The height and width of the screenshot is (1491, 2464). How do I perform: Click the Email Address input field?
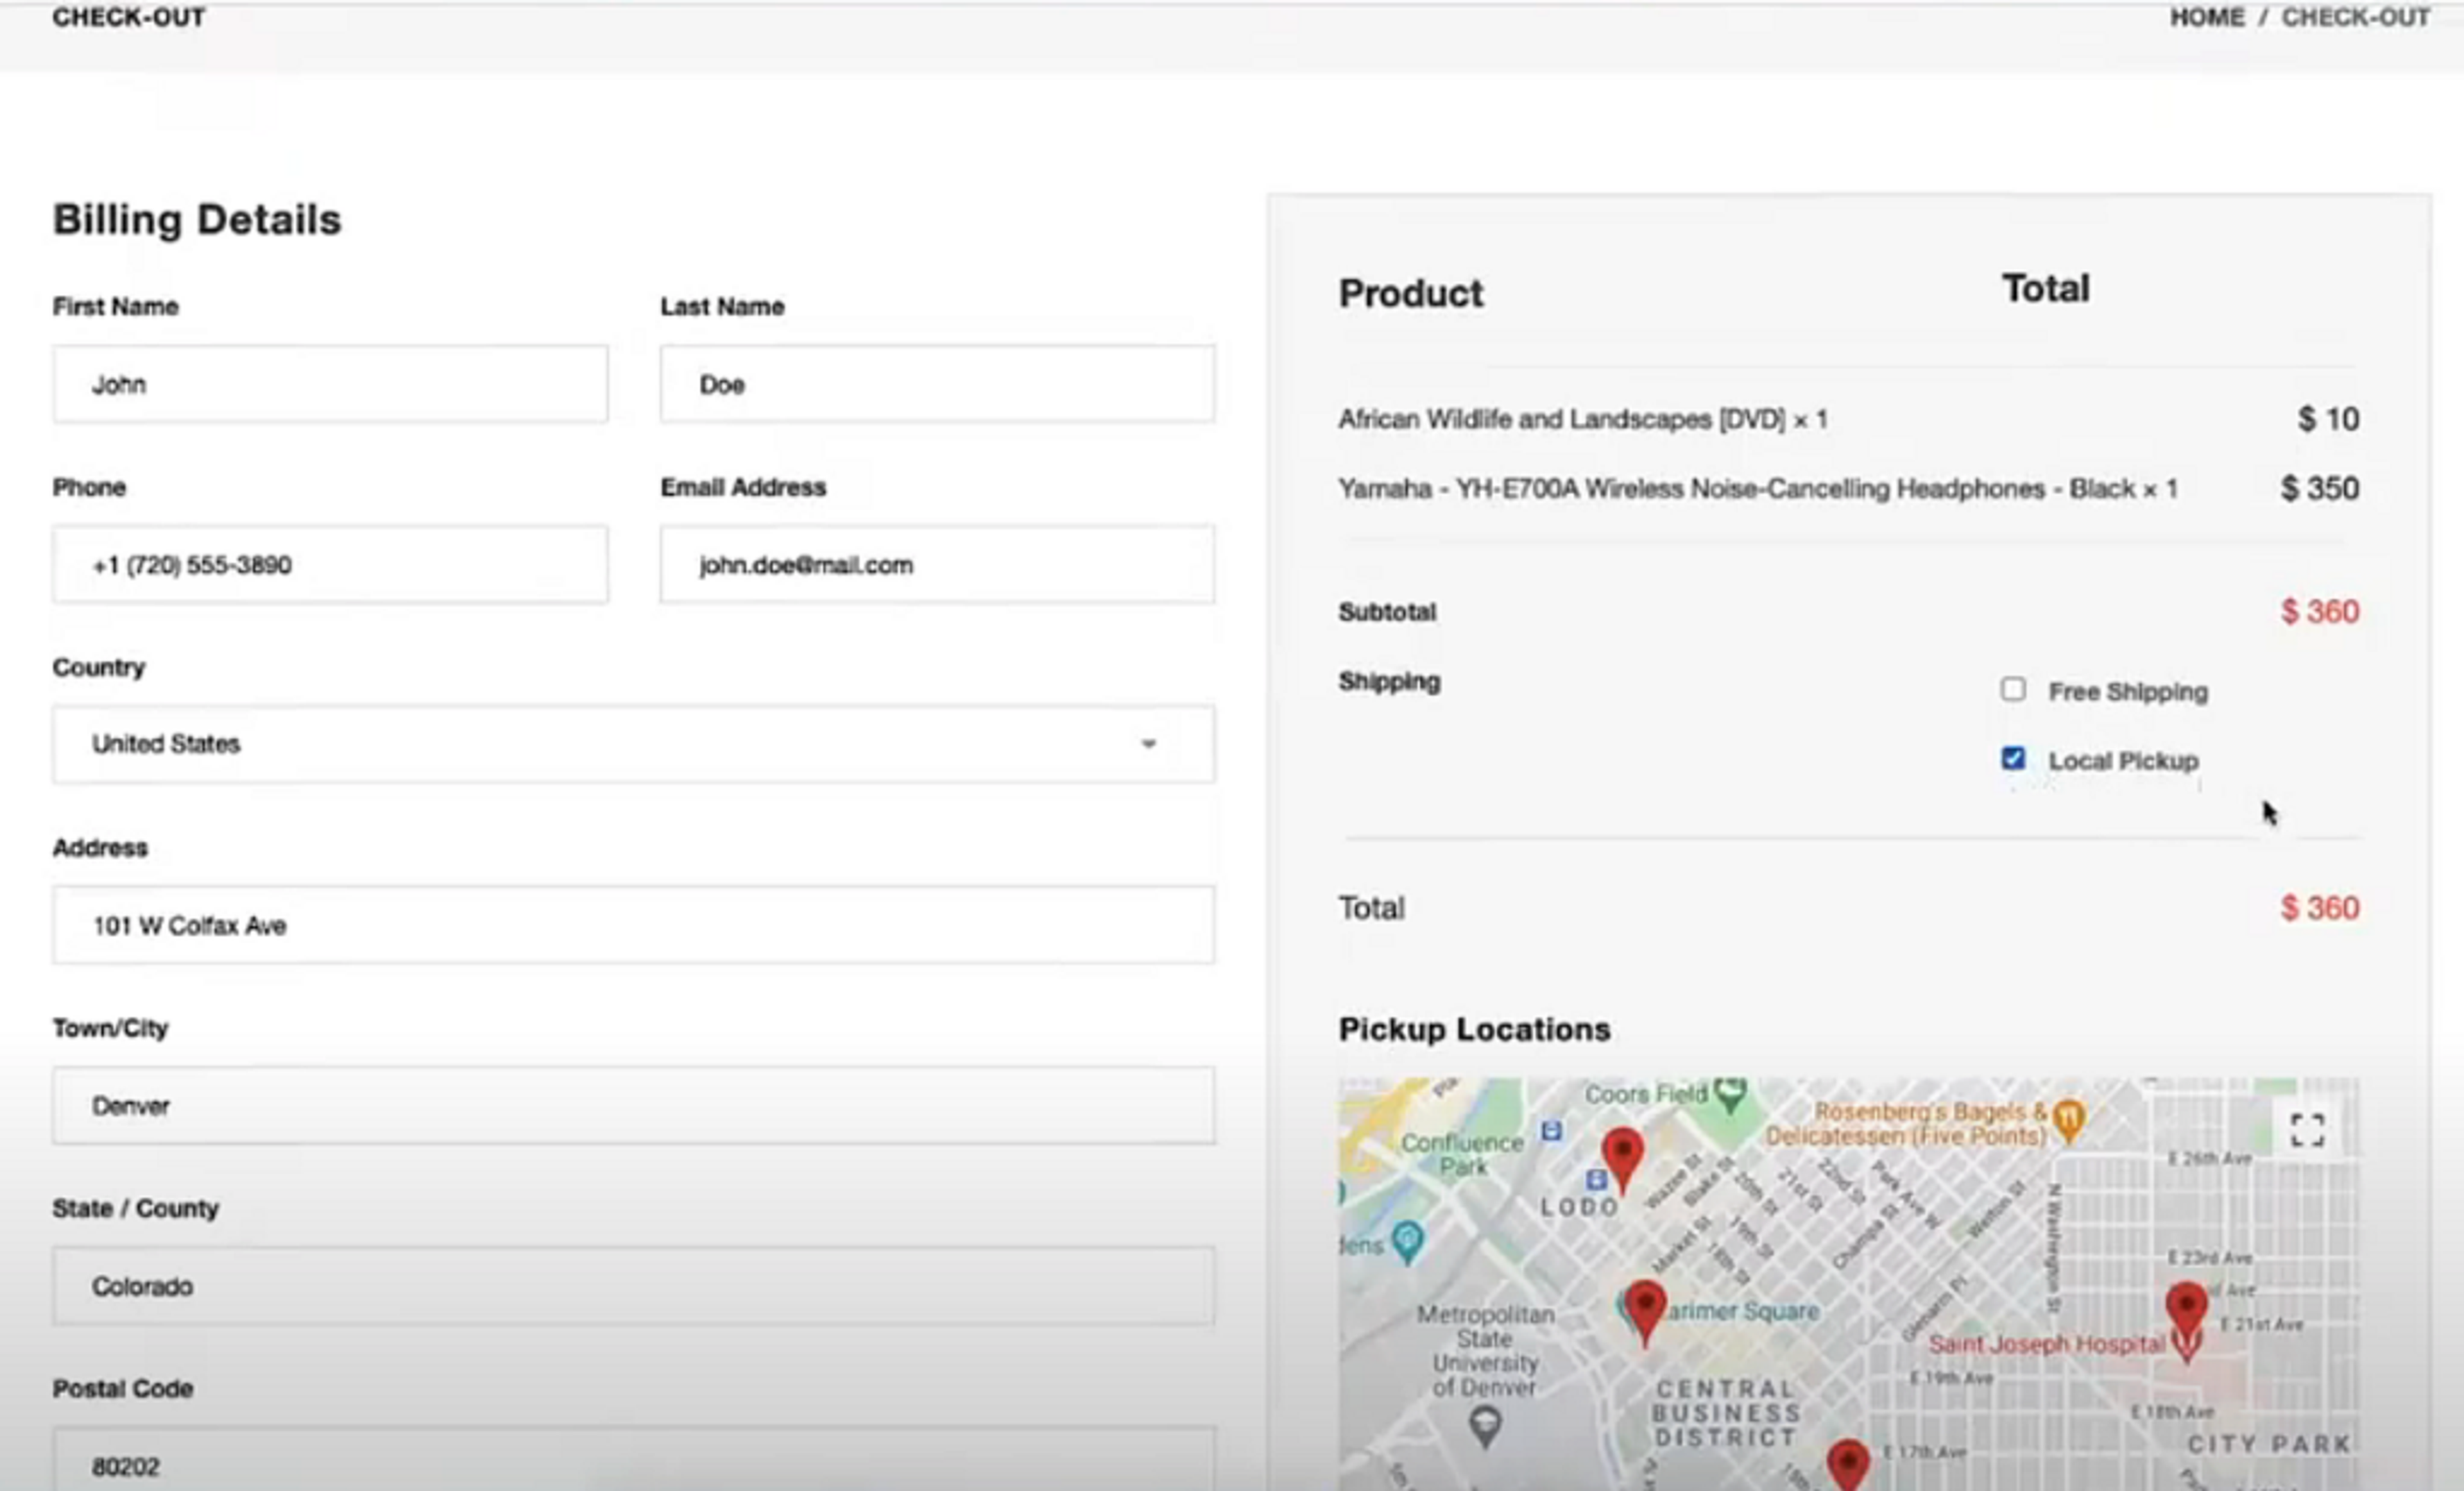(937, 564)
